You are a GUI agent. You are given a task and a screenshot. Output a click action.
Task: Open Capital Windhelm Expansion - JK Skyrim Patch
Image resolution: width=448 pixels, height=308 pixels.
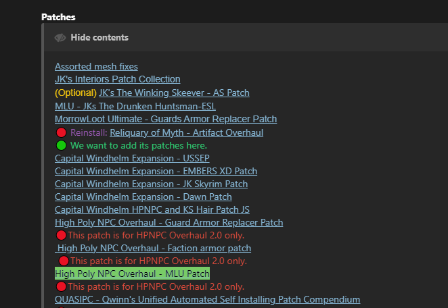151,184
